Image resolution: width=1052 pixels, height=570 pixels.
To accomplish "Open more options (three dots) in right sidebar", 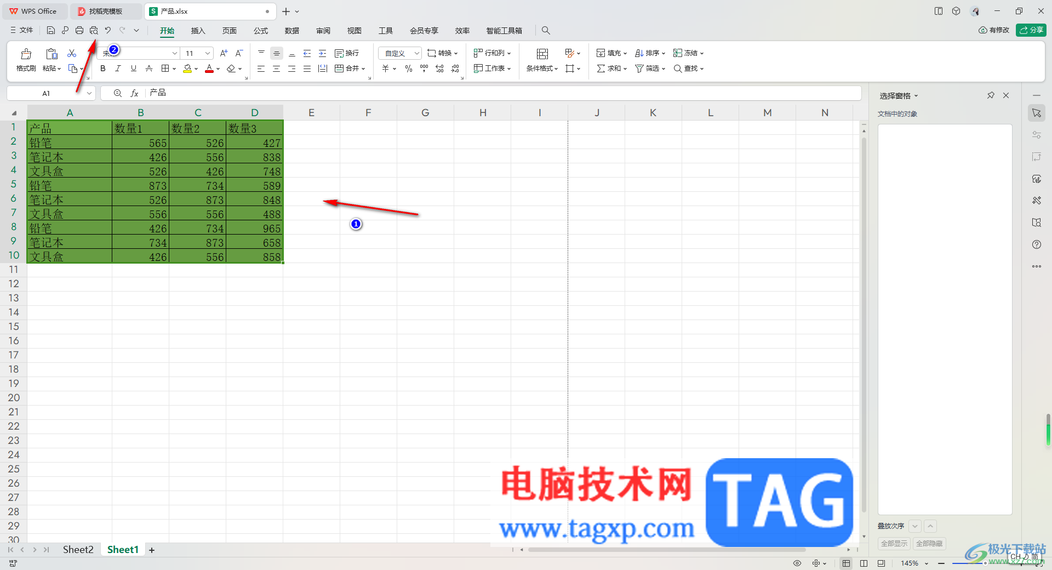I will pyautogui.click(x=1037, y=266).
